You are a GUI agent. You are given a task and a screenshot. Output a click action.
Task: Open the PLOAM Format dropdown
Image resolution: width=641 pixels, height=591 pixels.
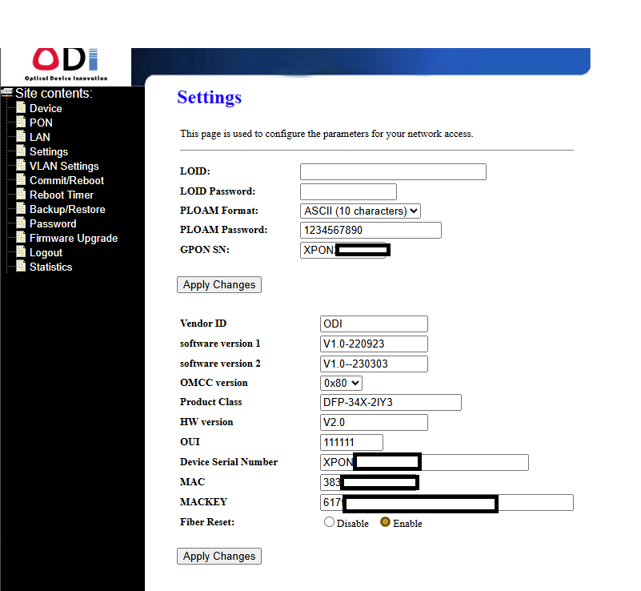[x=360, y=211]
